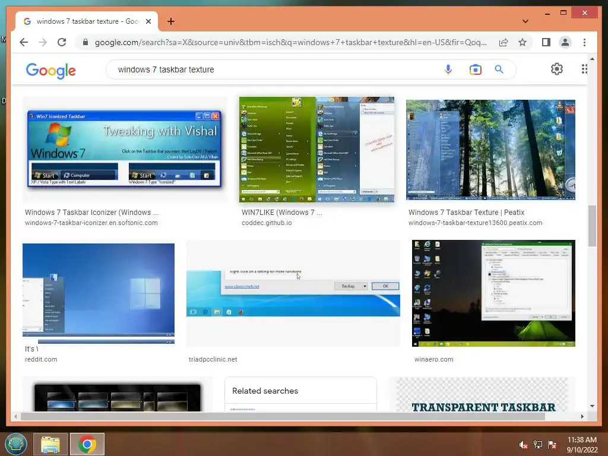Open the Windows Start orb
Screen dimensions: 608x456
pyautogui.click(x=15, y=444)
